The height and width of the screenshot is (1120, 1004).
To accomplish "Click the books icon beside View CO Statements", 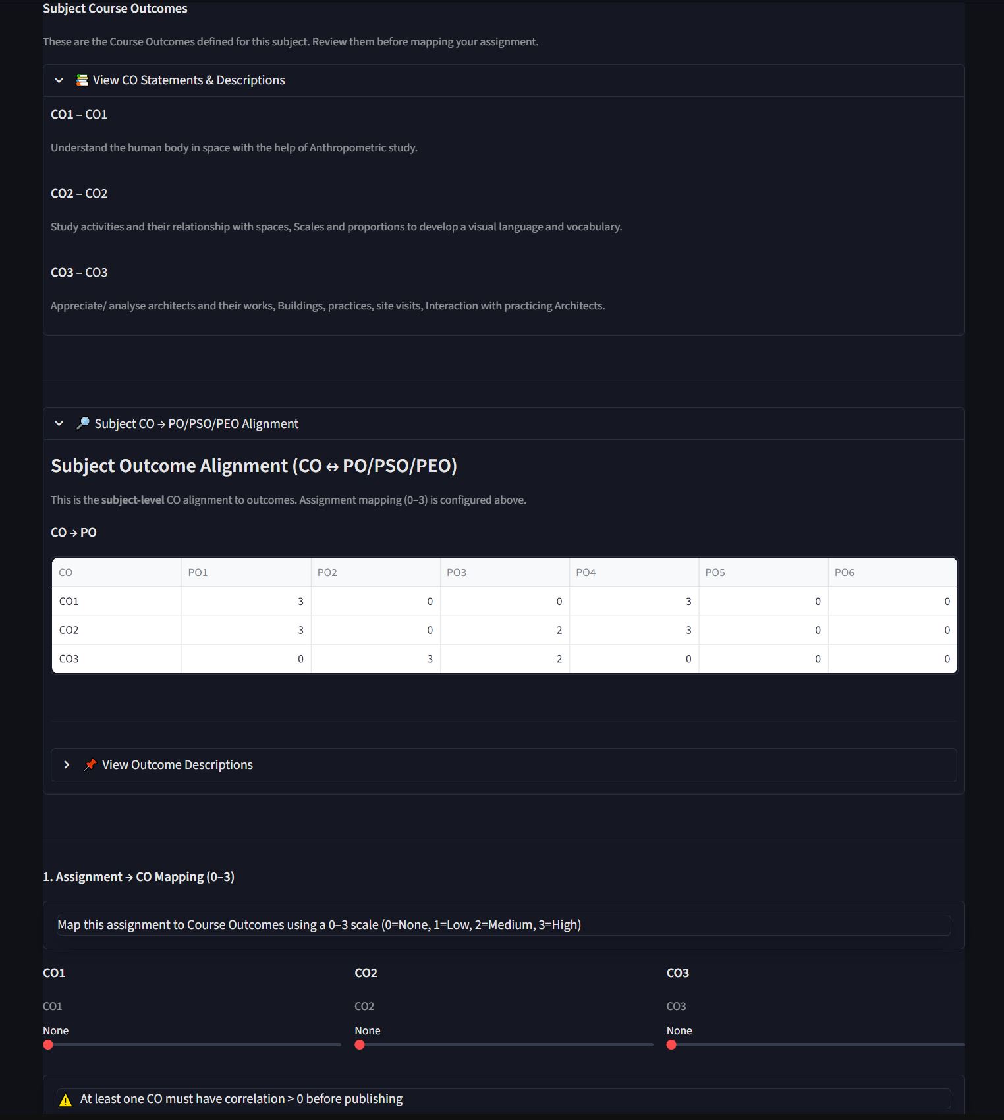I will (x=82, y=80).
